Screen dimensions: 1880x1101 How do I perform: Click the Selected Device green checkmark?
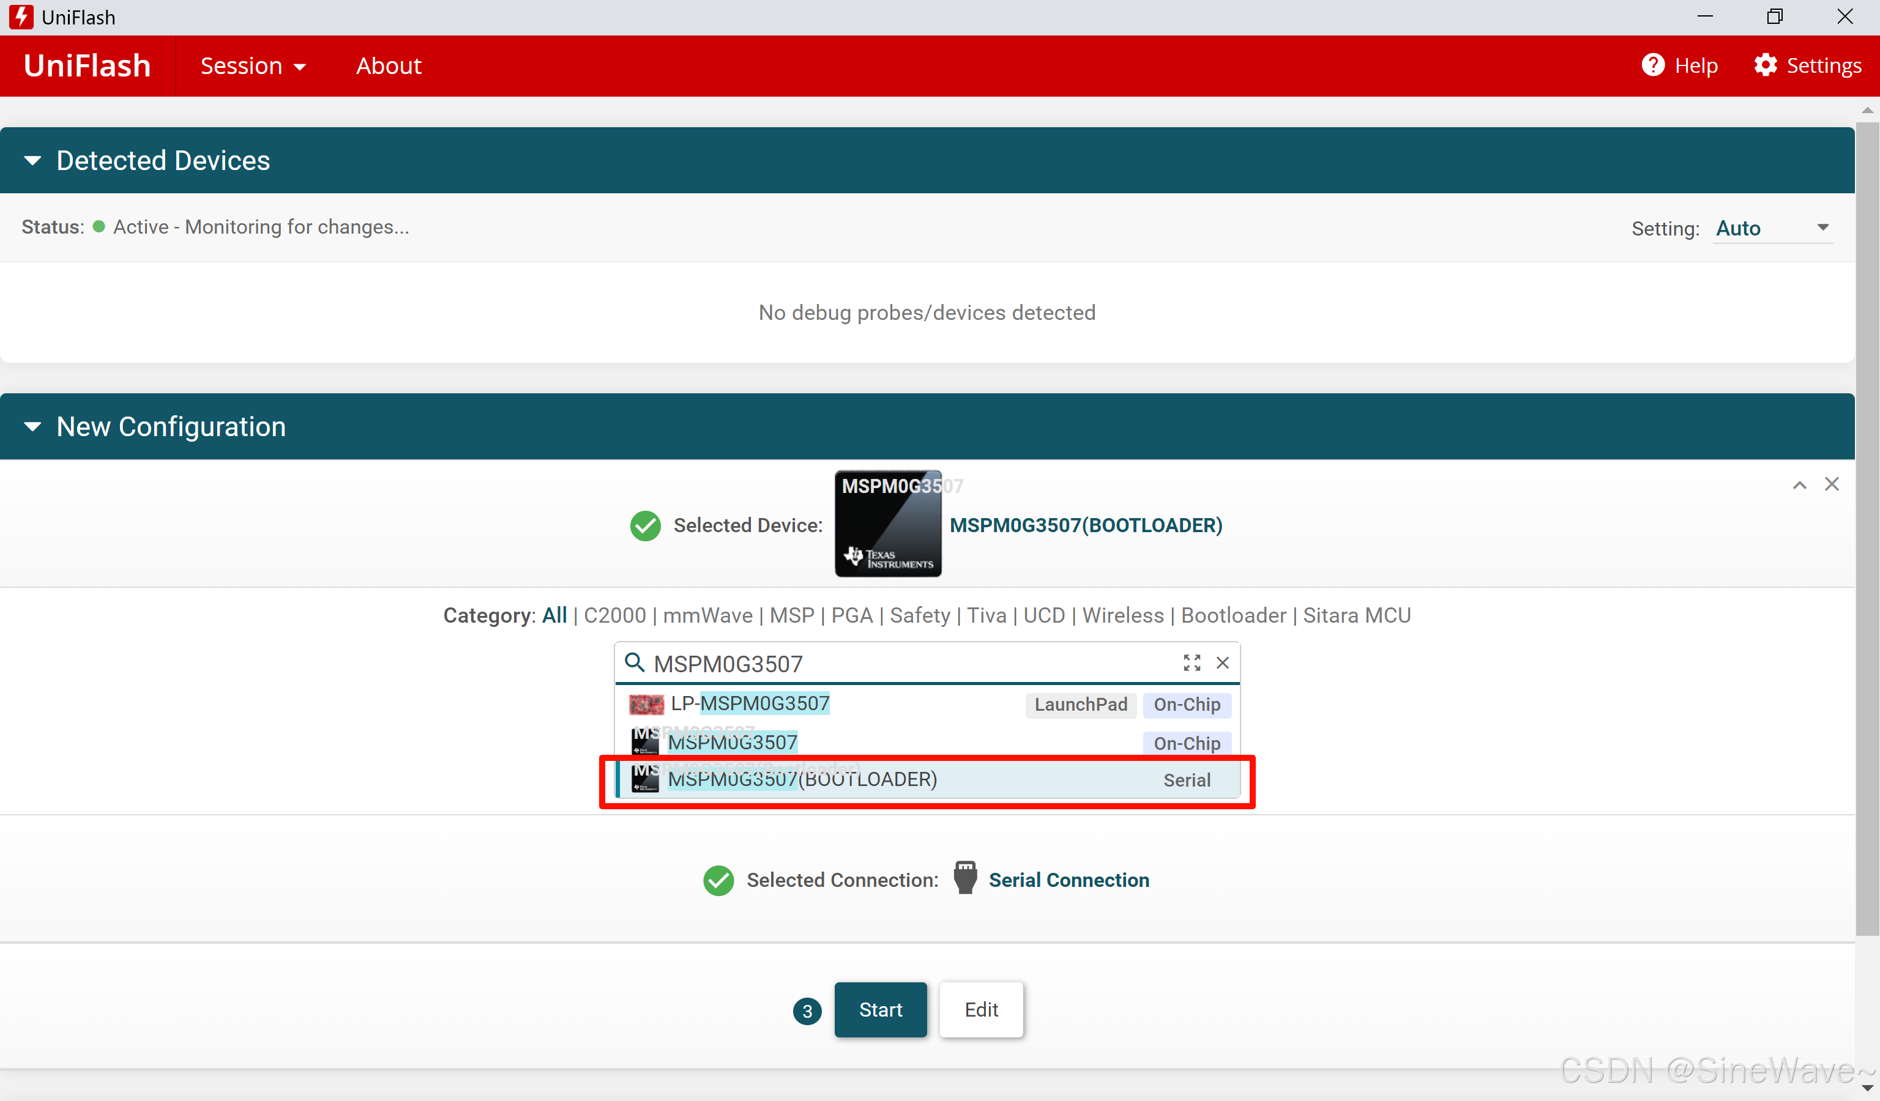(645, 525)
